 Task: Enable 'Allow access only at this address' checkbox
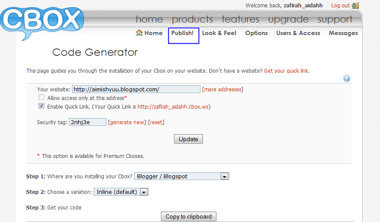click(x=42, y=97)
